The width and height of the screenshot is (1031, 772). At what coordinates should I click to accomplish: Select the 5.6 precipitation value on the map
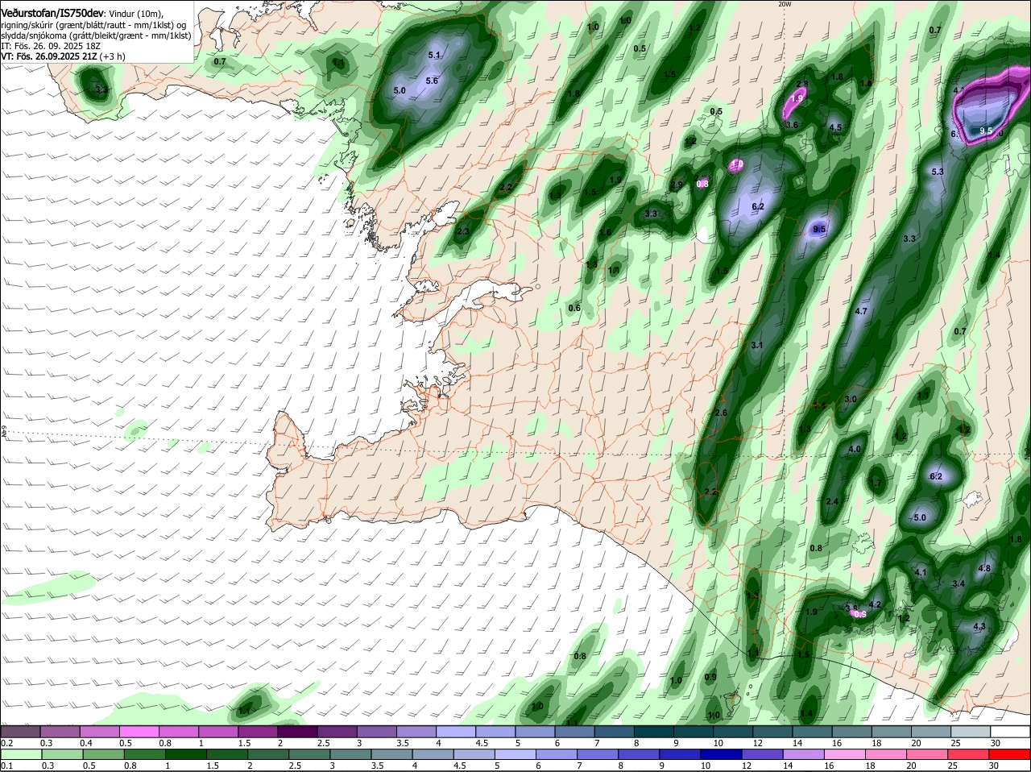432,81
